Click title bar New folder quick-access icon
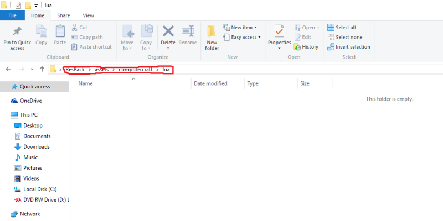 click(x=28, y=5)
